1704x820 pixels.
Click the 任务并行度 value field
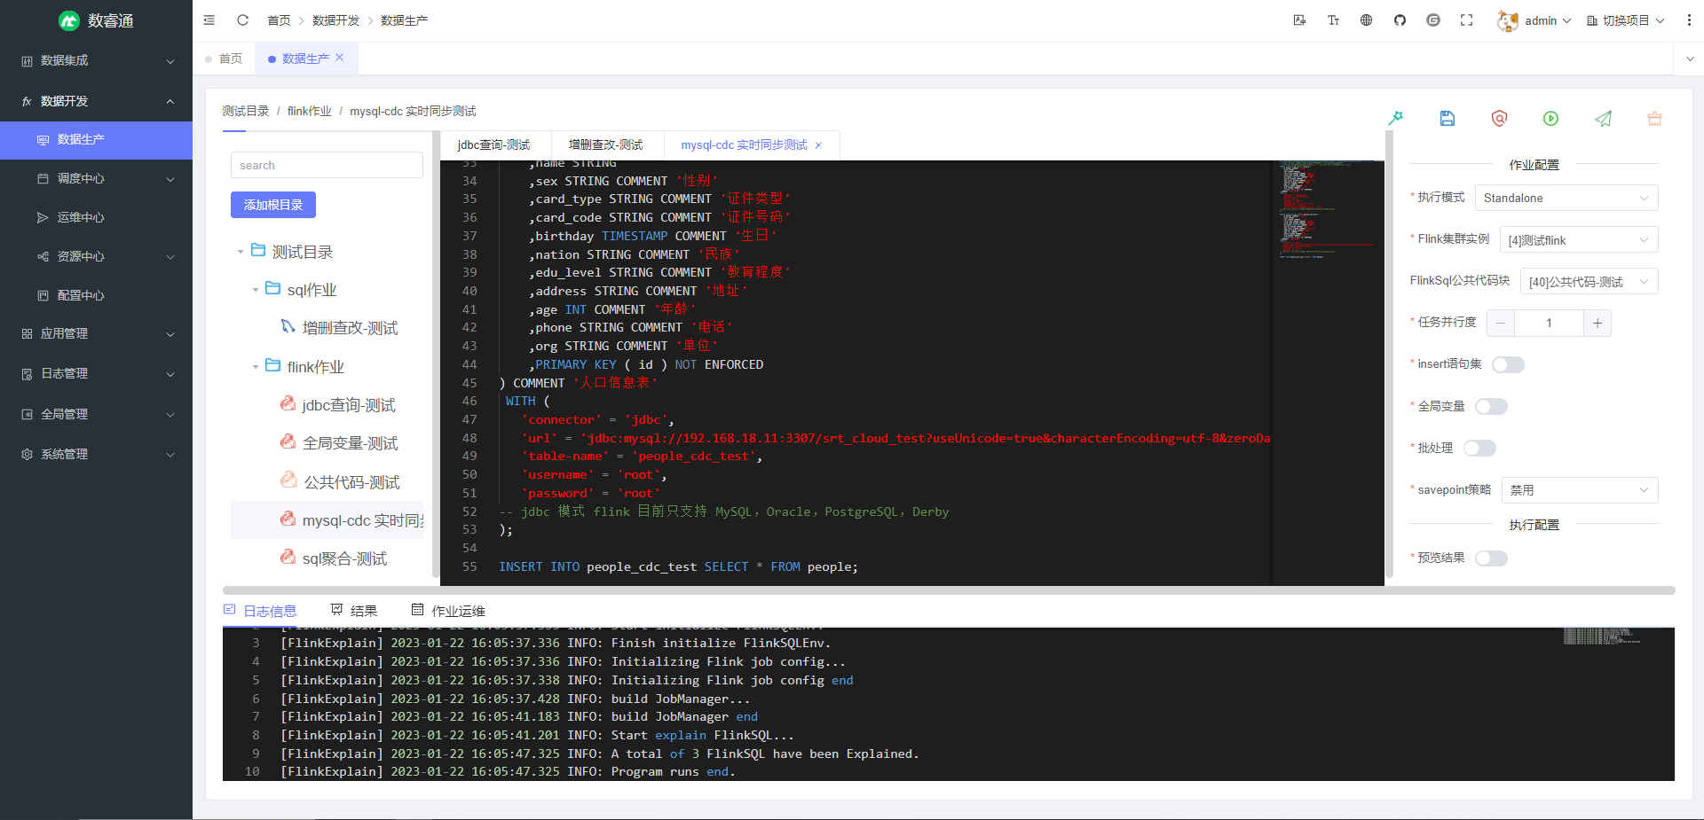(x=1549, y=323)
